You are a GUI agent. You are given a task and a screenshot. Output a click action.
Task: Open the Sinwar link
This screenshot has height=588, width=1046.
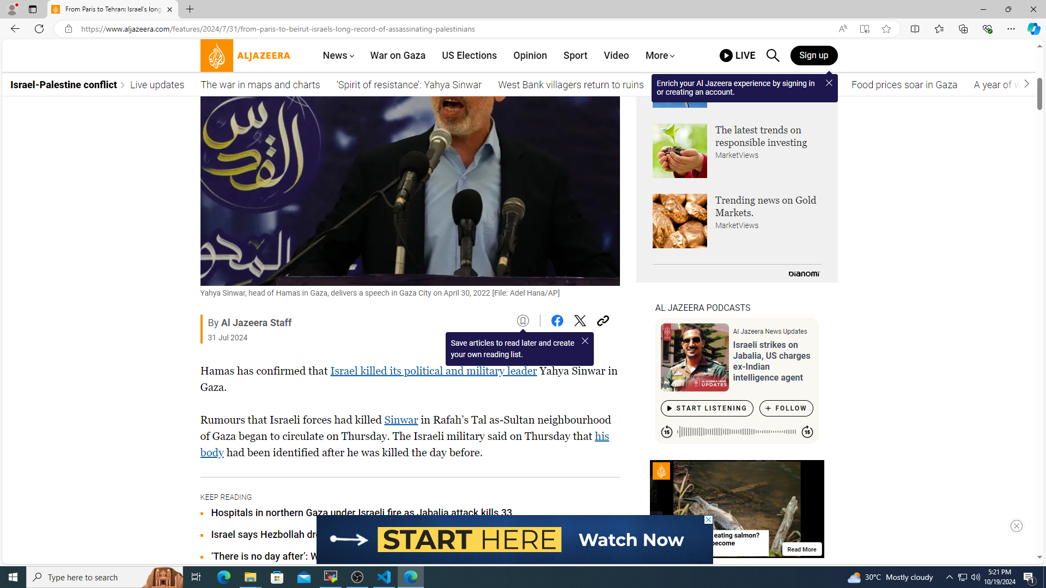[401, 420]
